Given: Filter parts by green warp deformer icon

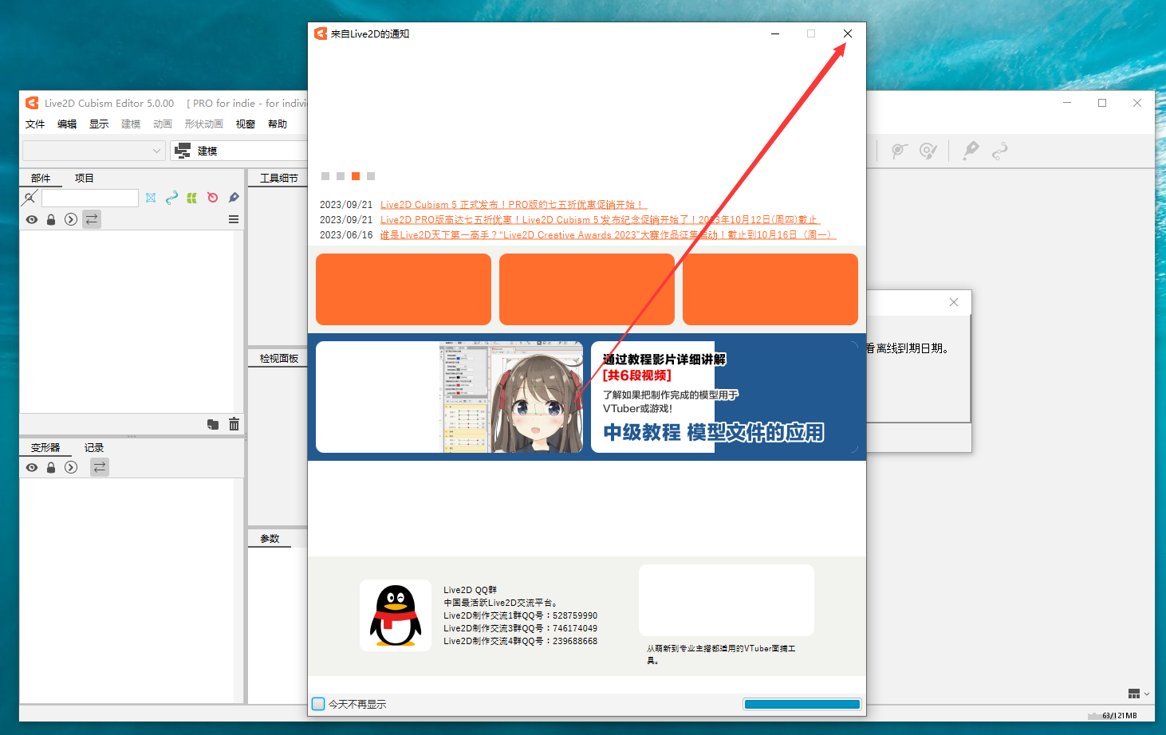Looking at the screenshot, I should (192, 198).
